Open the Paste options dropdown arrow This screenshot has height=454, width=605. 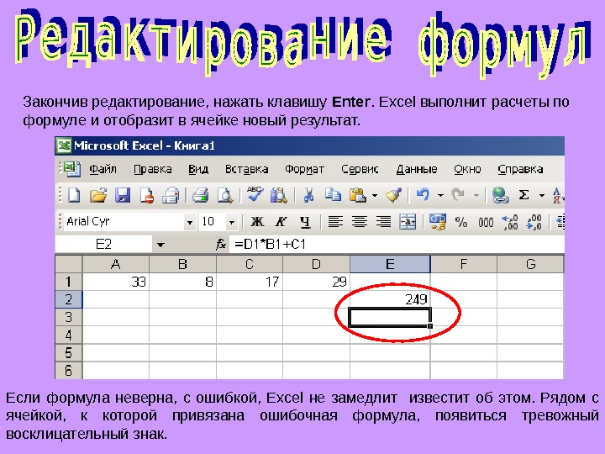pos(375,195)
